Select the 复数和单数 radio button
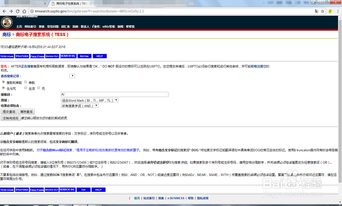The height and width of the screenshot is (206, 342). coord(3,82)
